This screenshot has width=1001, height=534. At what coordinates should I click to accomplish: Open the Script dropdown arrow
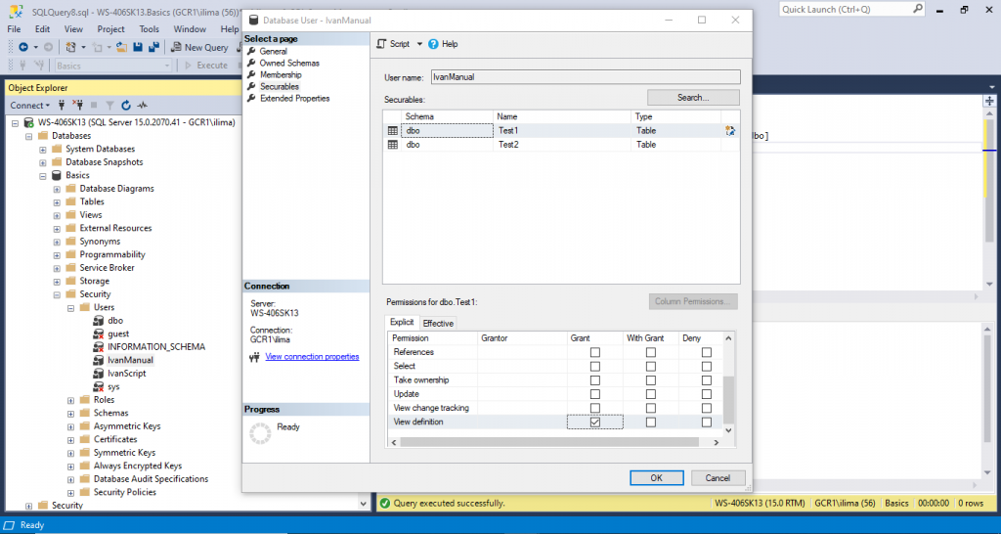tap(419, 44)
